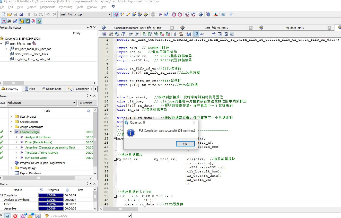Switch to the uart_fifo_tx_top.v editor tab
341x218 pixels.
(x=216, y=28)
